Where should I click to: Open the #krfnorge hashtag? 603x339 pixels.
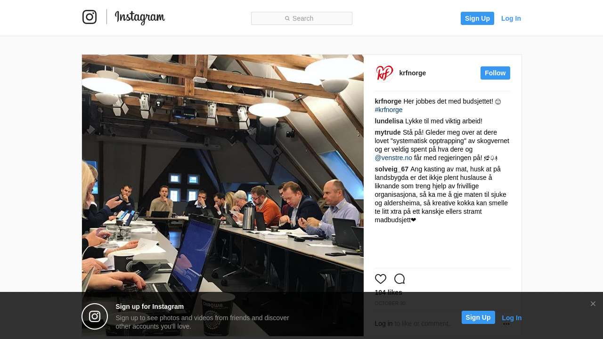[389, 110]
